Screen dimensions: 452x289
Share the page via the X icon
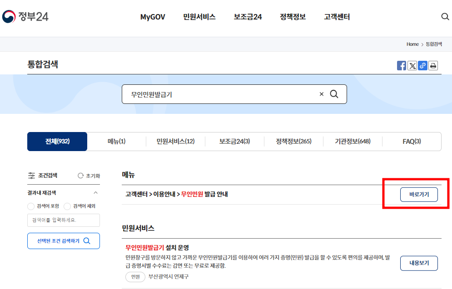click(412, 65)
